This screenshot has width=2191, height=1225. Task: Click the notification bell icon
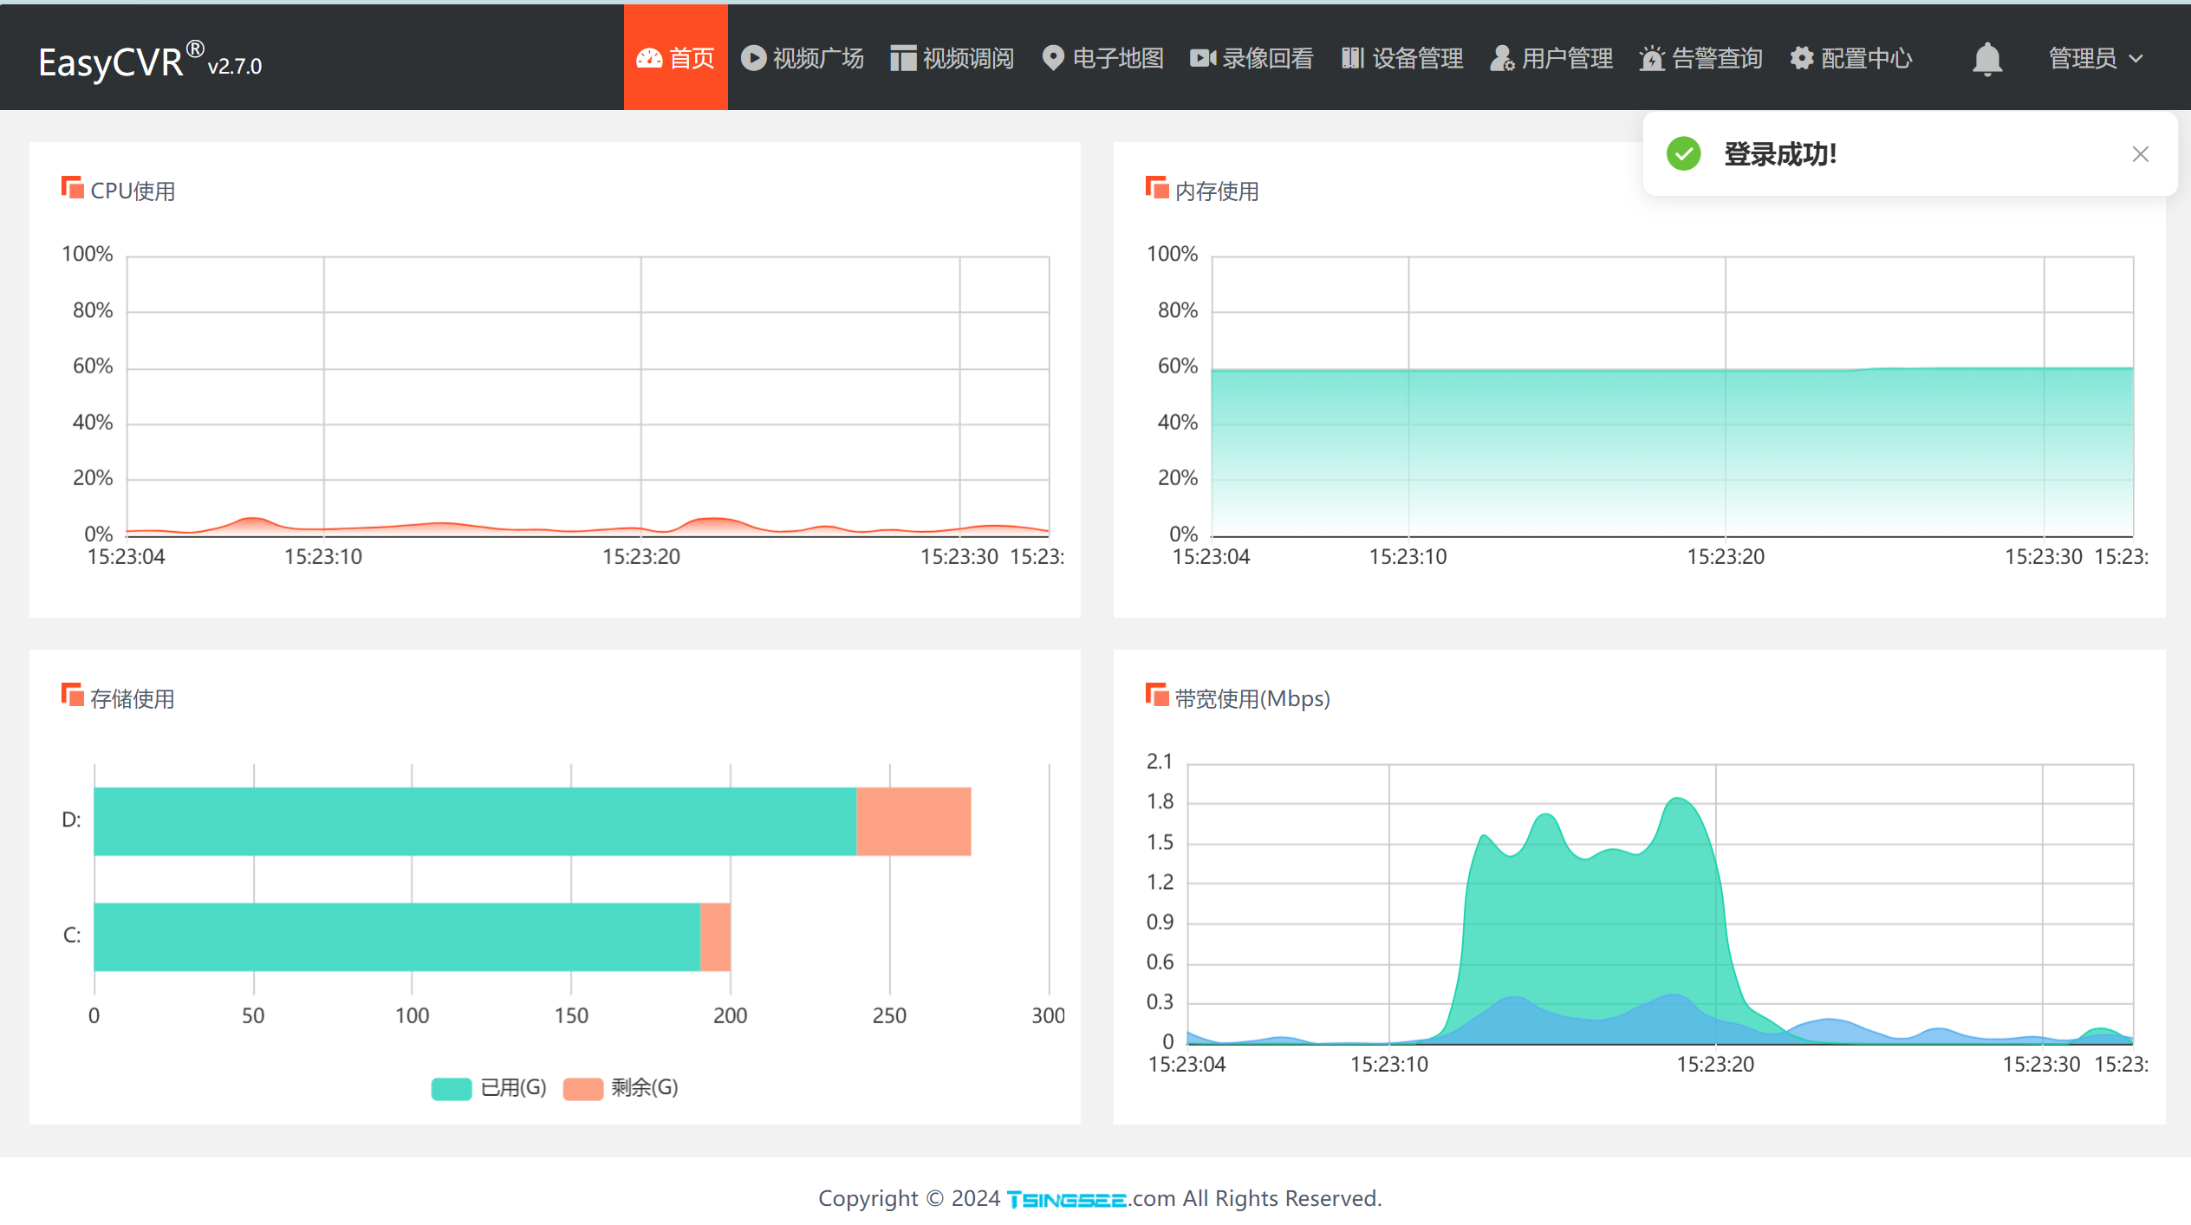1986,59
